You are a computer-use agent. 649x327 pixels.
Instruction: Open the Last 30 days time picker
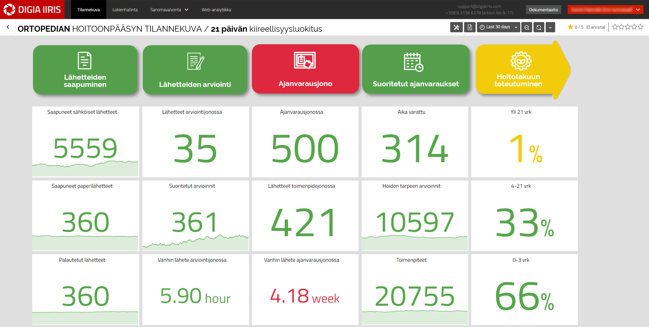pos(498,27)
